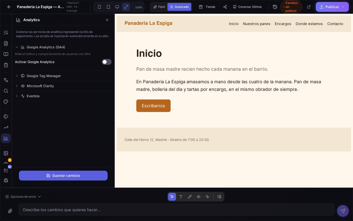The width and height of the screenshot is (353, 221).
Task: Open the Encargos nav link
Action: click(283, 24)
